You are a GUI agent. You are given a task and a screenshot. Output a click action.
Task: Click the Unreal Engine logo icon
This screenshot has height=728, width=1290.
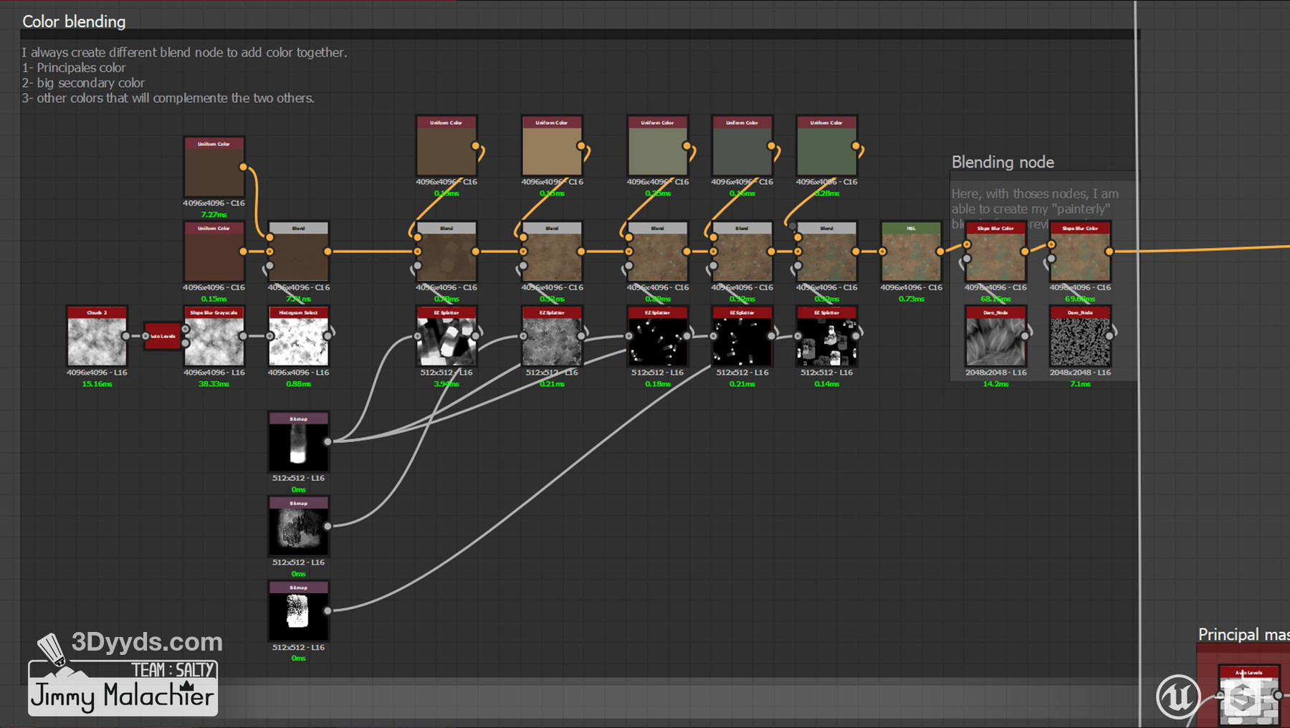click(x=1177, y=696)
